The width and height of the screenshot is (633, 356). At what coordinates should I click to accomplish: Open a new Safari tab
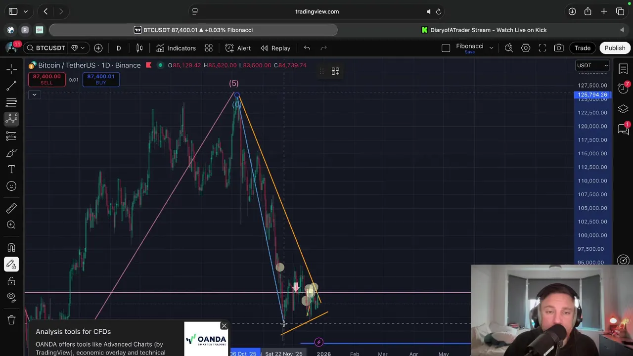point(604,11)
